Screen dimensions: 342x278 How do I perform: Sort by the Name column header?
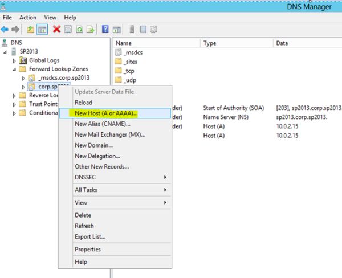point(156,43)
